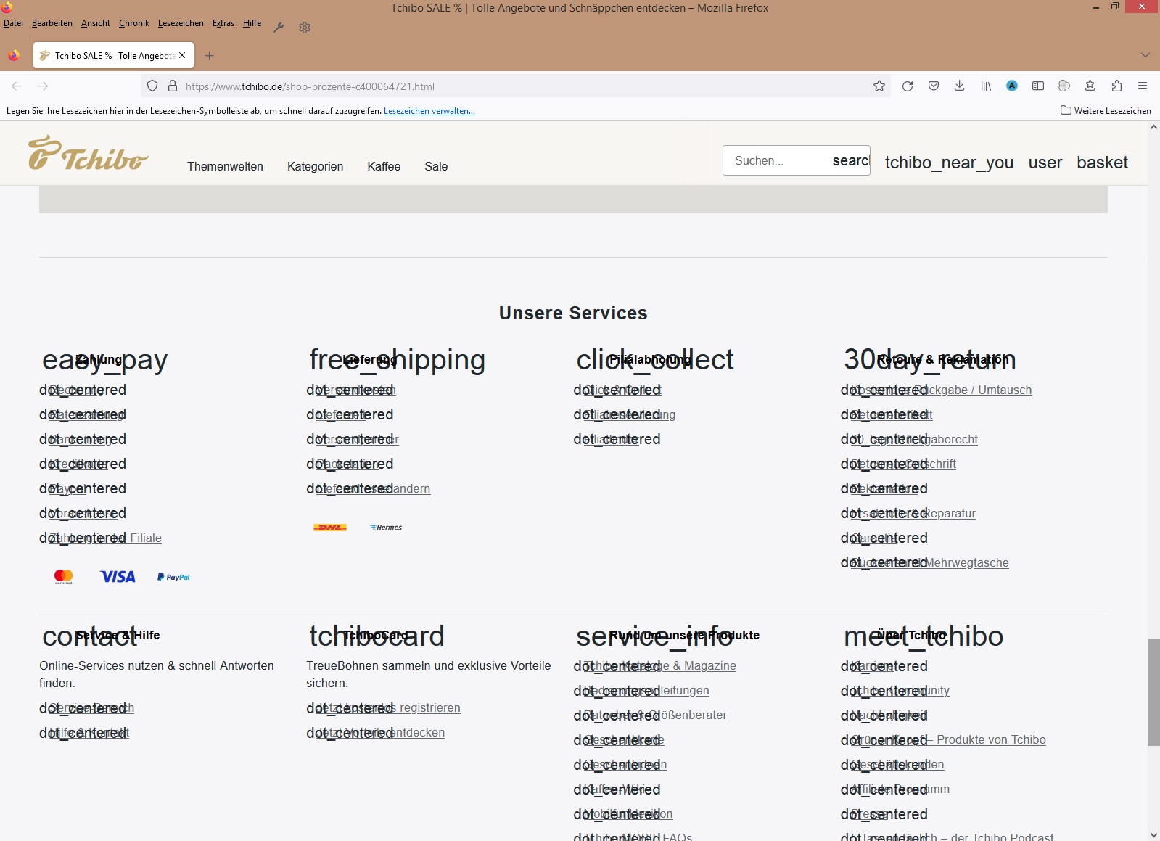
Task: Click the Tchibo logo
Action: pyautogui.click(x=88, y=153)
